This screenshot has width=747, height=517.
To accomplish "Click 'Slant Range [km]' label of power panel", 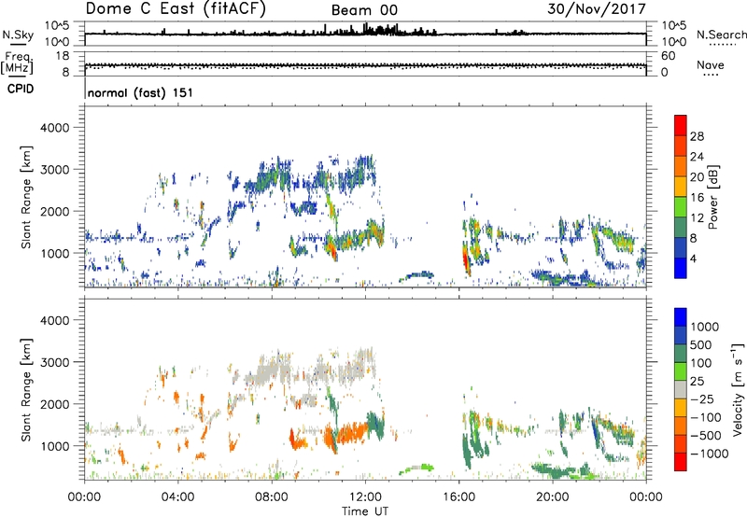I will tap(26, 197).
